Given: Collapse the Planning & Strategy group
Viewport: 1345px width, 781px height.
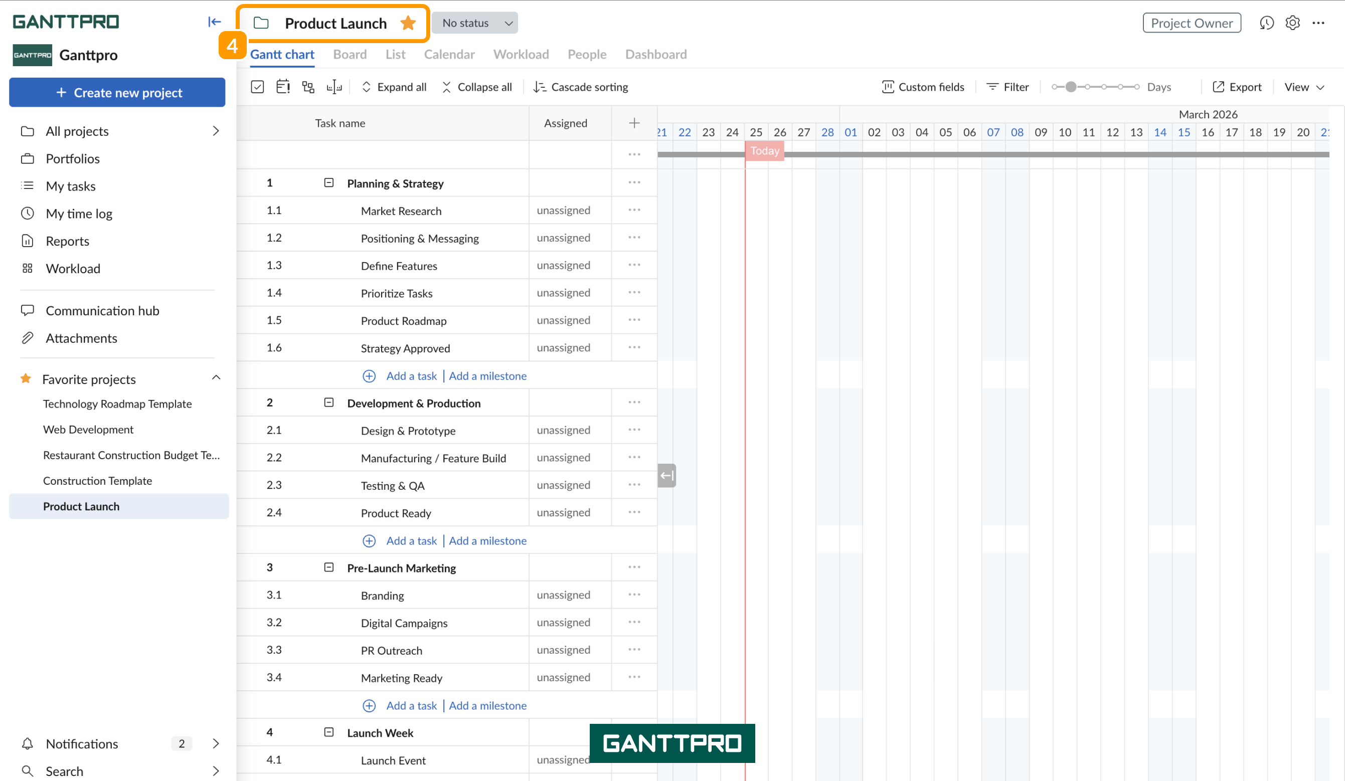Looking at the screenshot, I should tap(329, 183).
